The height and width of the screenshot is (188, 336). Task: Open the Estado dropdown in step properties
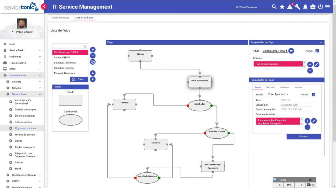click(x=278, y=94)
